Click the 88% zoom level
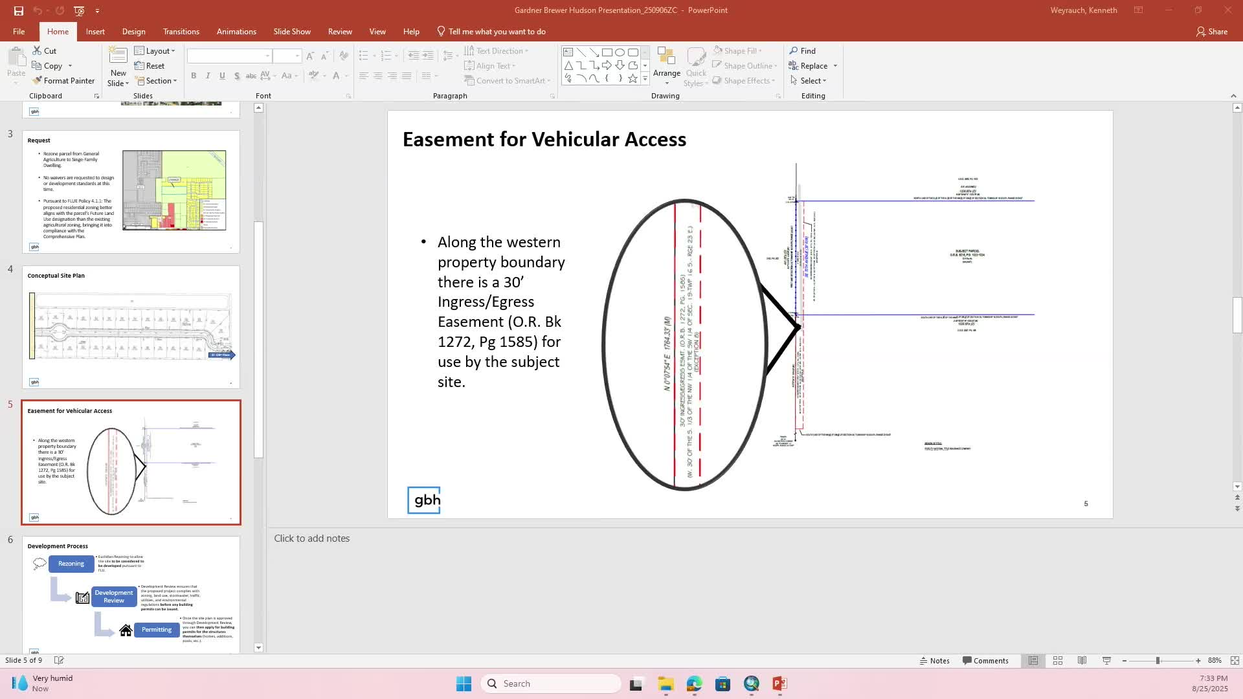Screen dimensions: 1243x699 coord(1215,661)
